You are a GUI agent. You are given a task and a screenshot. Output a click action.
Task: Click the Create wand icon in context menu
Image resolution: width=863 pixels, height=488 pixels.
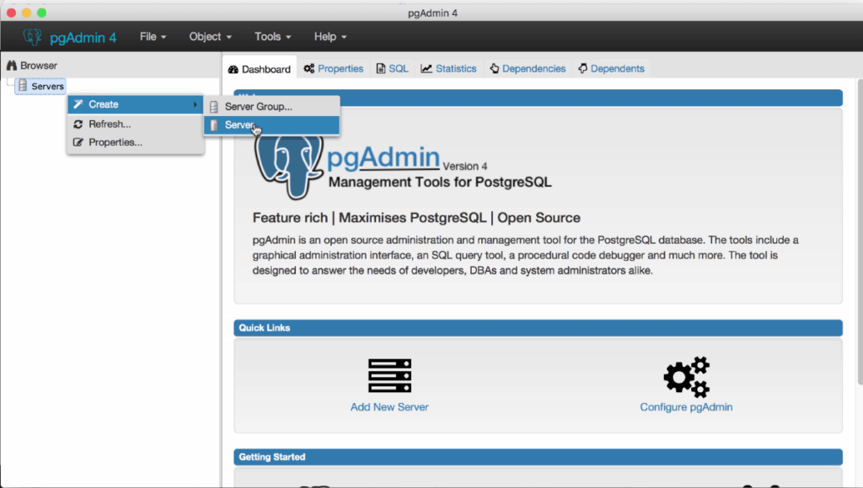(x=78, y=104)
